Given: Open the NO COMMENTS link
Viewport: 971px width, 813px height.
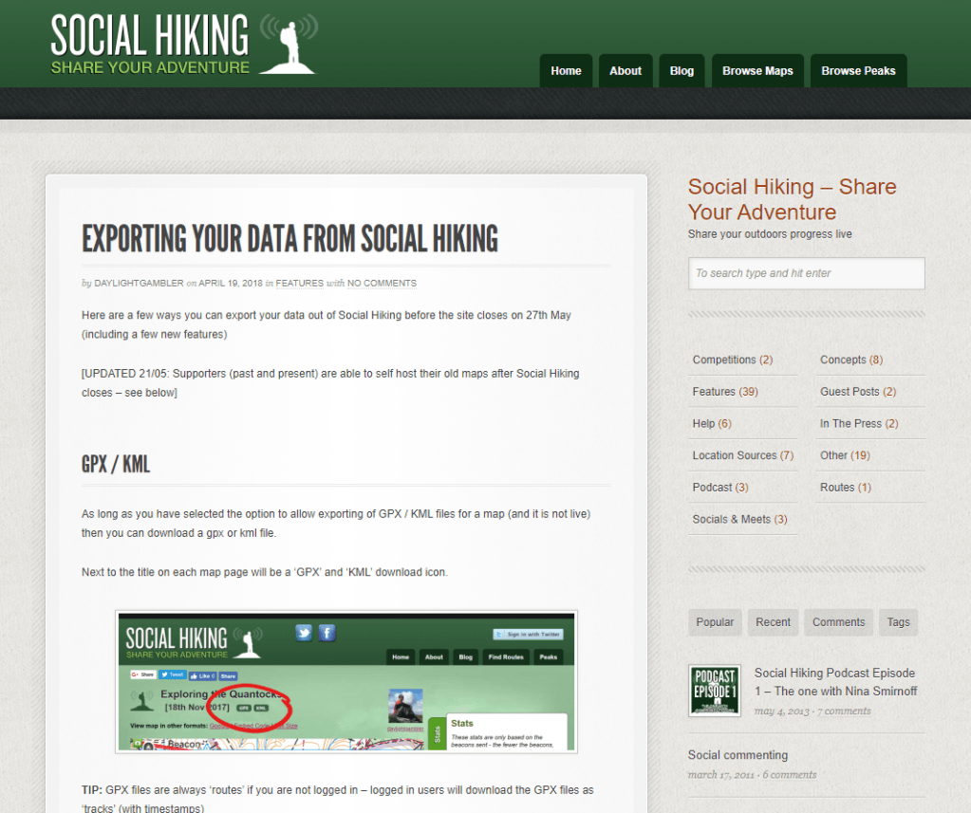Looking at the screenshot, I should (382, 284).
